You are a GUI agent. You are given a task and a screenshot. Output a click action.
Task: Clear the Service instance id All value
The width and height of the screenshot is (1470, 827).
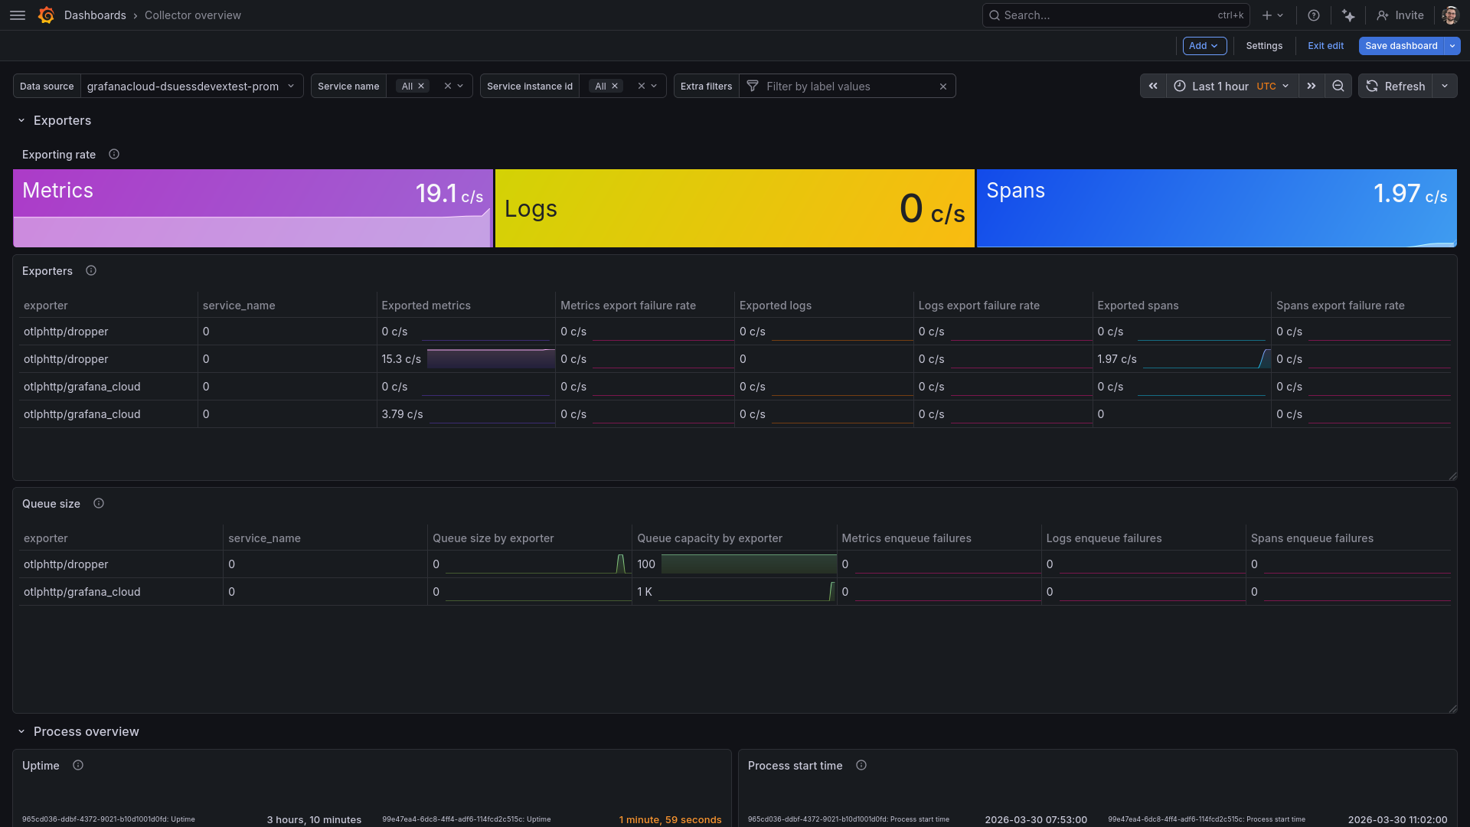(616, 86)
